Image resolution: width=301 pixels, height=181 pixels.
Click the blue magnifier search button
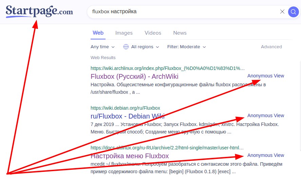pos(293,12)
